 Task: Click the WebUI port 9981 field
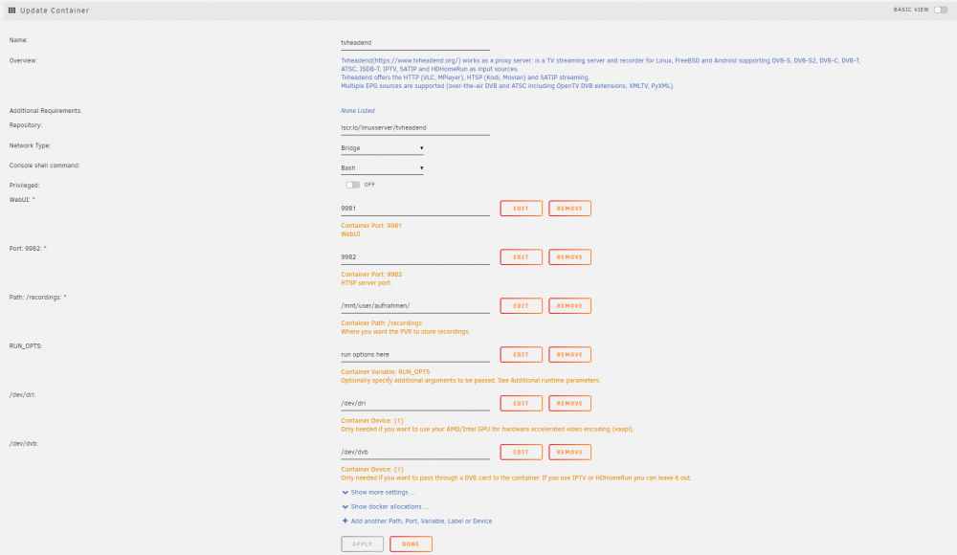[x=415, y=209]
